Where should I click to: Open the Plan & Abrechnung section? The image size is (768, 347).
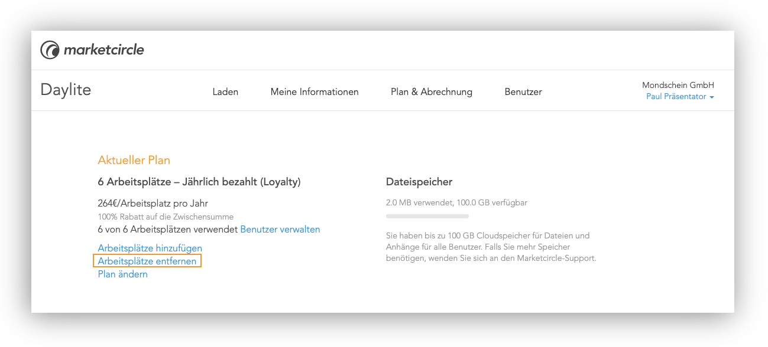(432, 91)
